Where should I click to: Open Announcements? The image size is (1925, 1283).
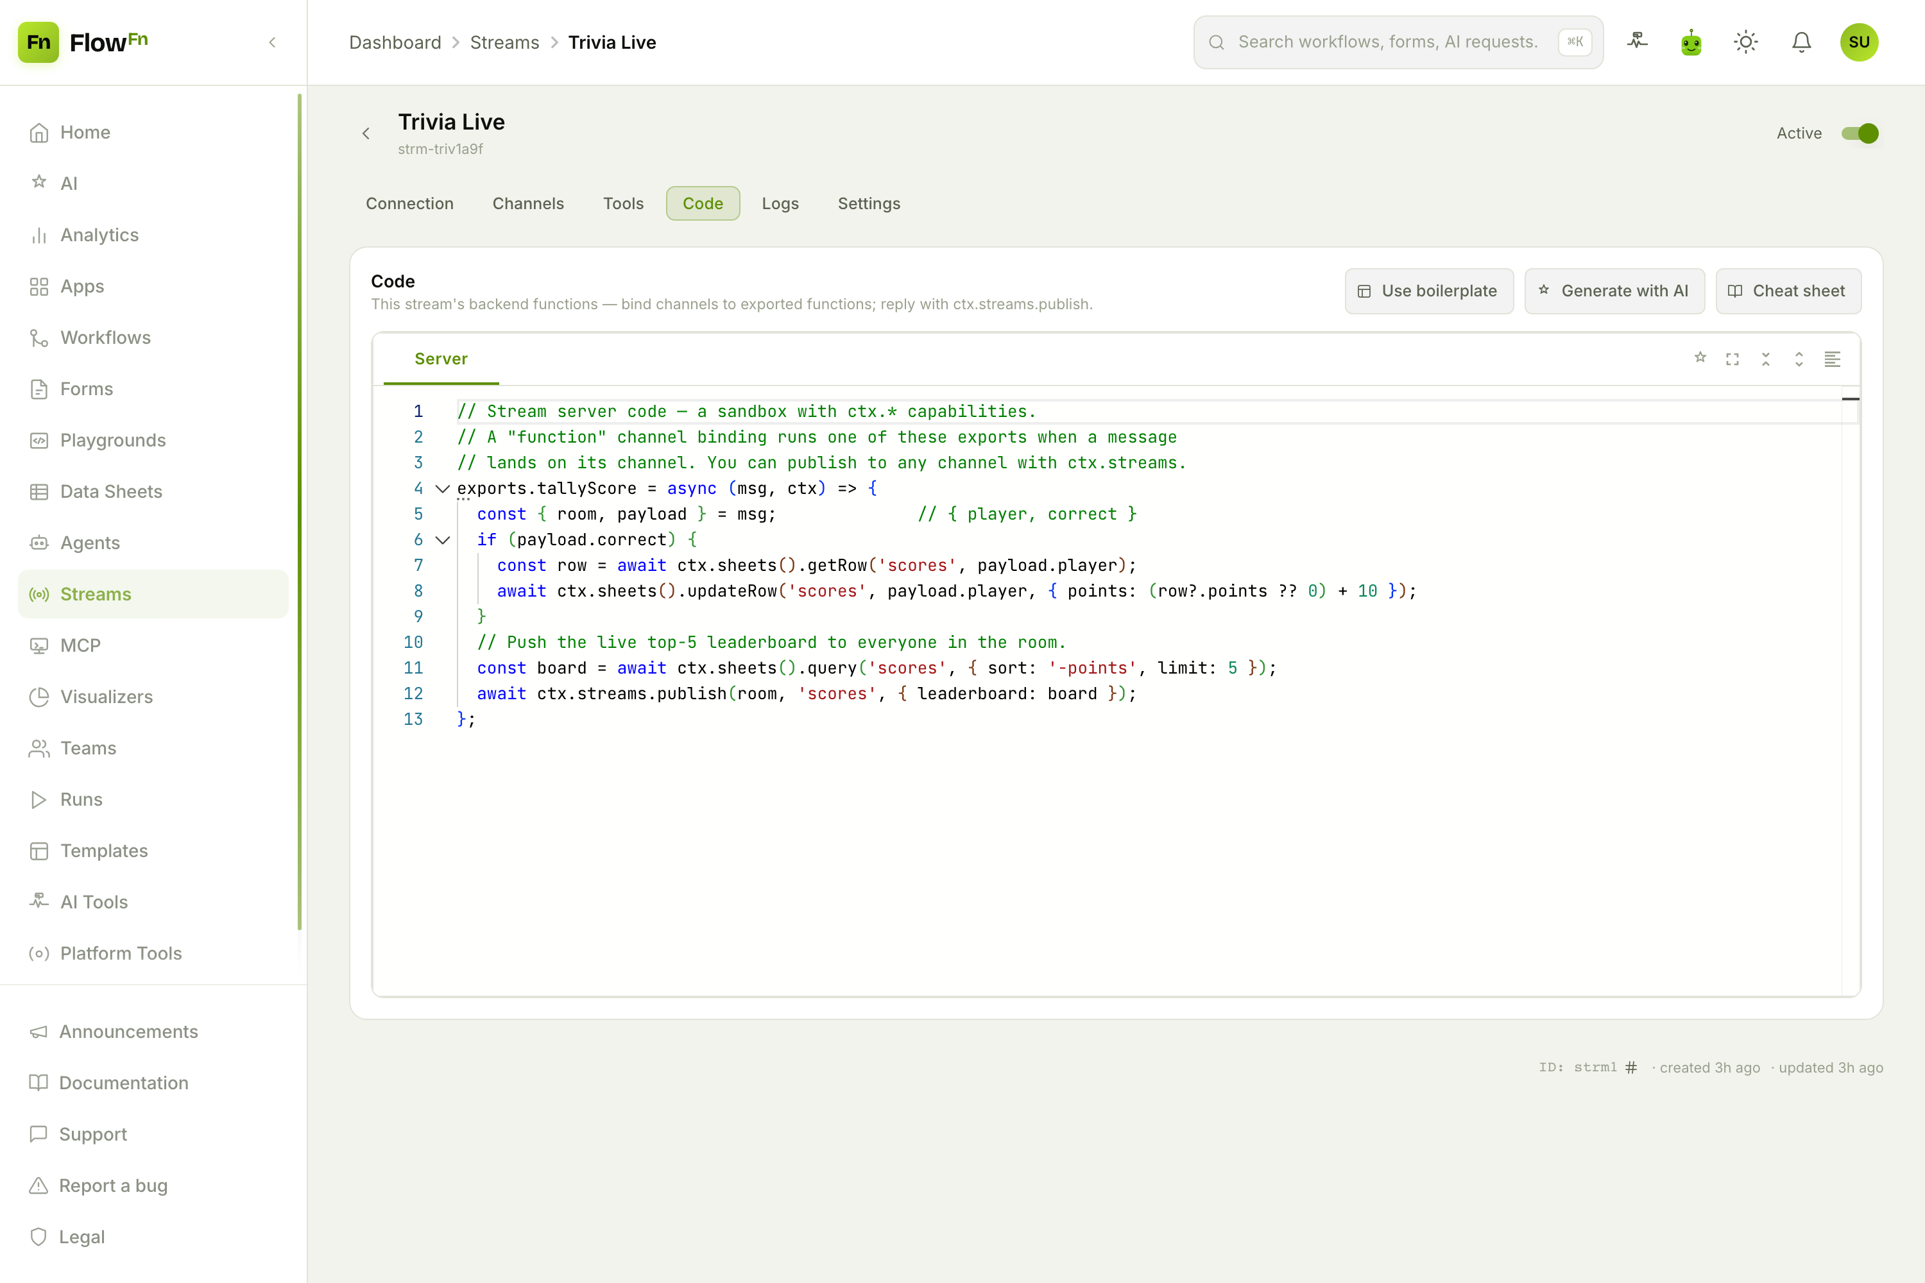click(153, 1031)
